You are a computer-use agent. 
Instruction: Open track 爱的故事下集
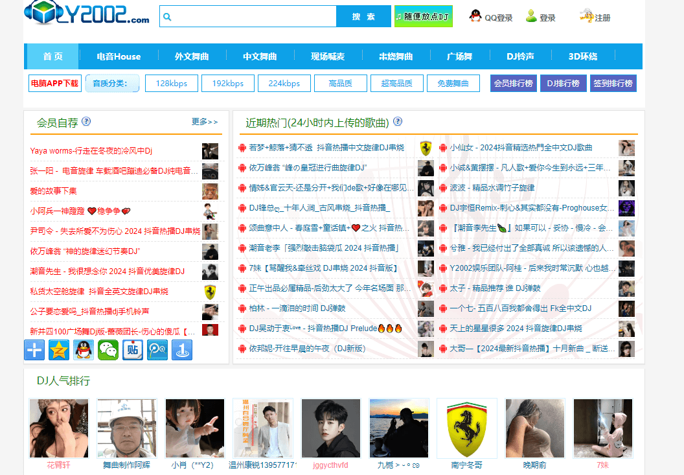[x=53, y=191]
